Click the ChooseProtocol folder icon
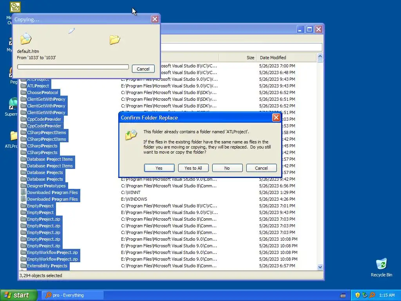401x301 pixels. click(23, 92)
